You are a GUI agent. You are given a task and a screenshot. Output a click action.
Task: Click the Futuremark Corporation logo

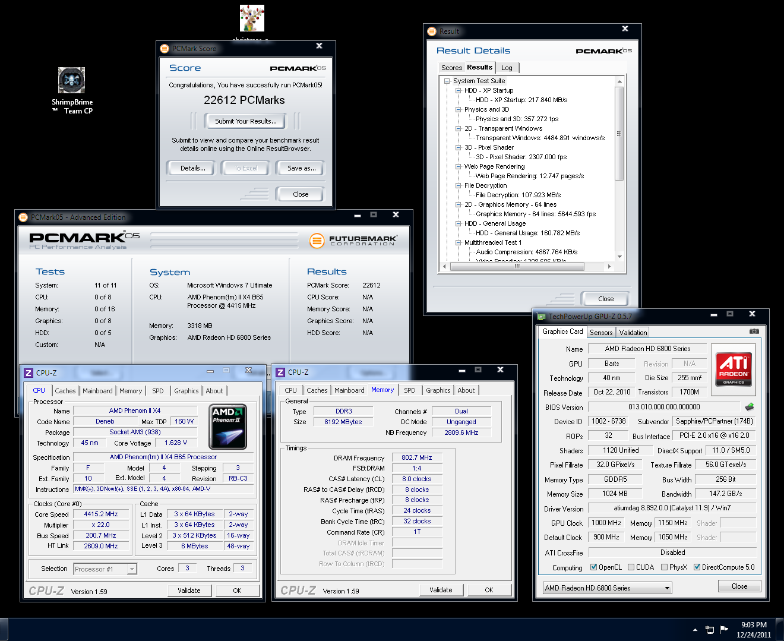click(x=353, y=241)
